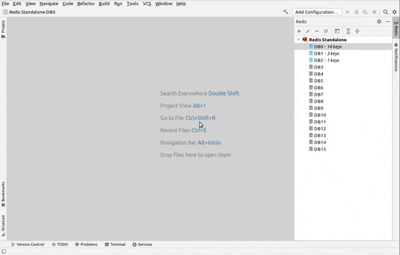Select the DB13 database row
This screenshot has height=255, width=400.
tap(343, 135)
